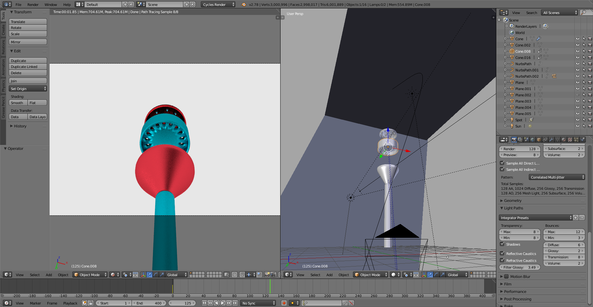Open the Texture properties tab (checker icon)
Viewport: 593px width, 307px height.
click(x=570, y=140)
